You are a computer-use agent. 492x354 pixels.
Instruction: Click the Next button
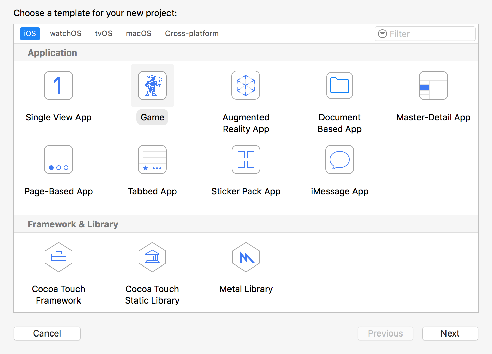tap(450, 333)
